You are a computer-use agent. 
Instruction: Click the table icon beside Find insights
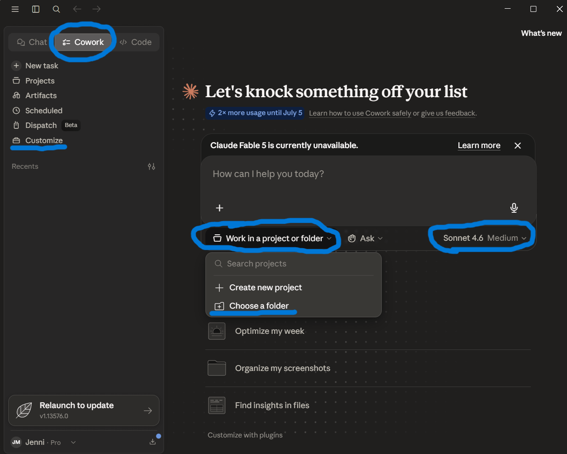click(x=217, y=405)
